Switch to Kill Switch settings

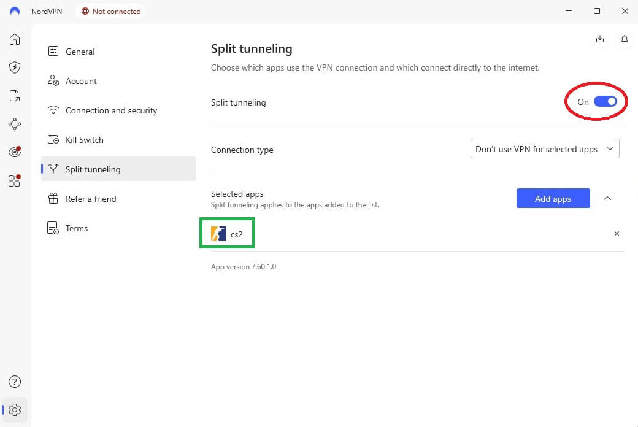[83, 140]
